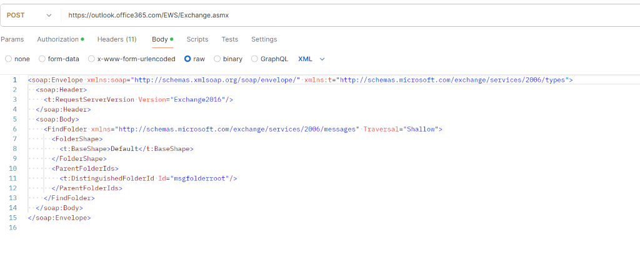The height and width of the screenshot is (275, 640).
Task: Go to the Scripts tab
Action: click(x=197, y=39)
